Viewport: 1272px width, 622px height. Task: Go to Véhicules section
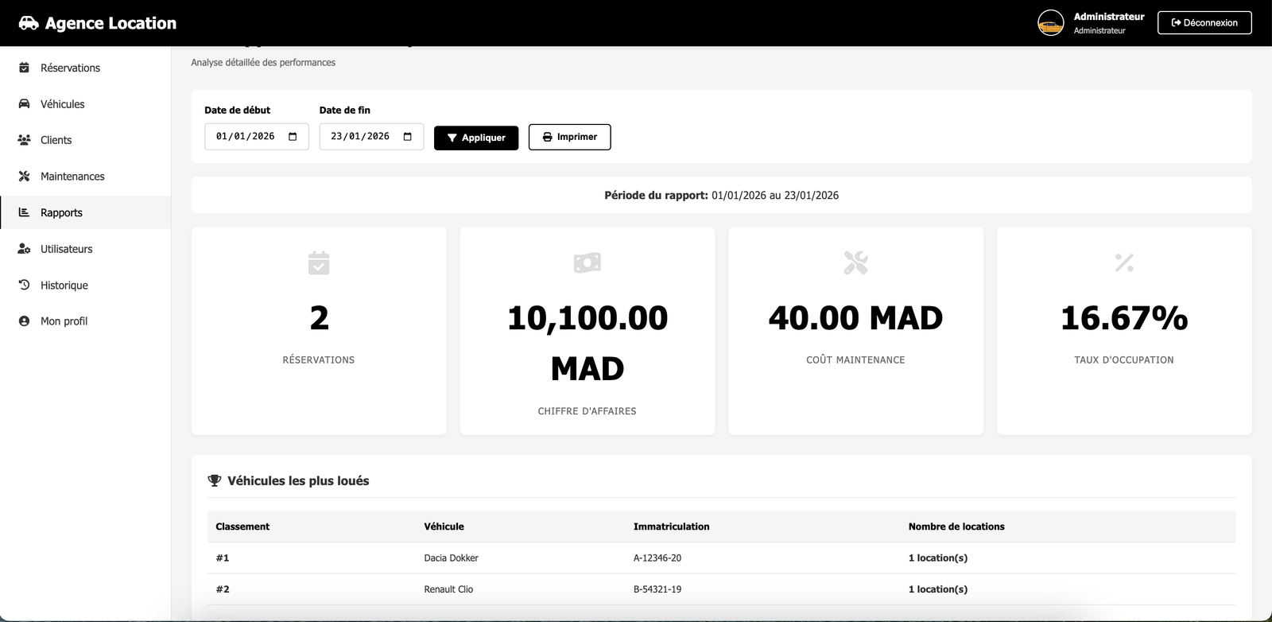85,104
